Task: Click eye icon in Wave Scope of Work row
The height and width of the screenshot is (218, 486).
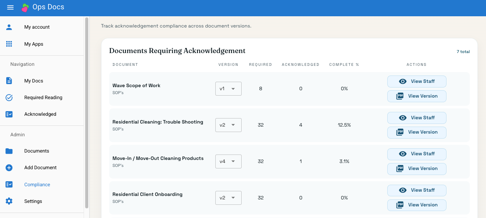Action: [x=403, y=81]
